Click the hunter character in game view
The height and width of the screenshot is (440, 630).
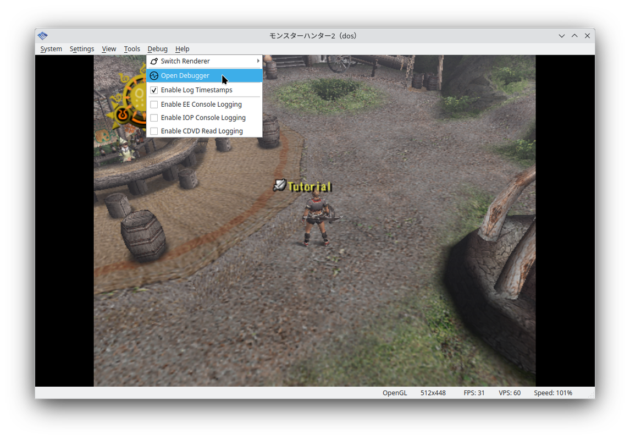pyautogui.click(x=317, y=218)
